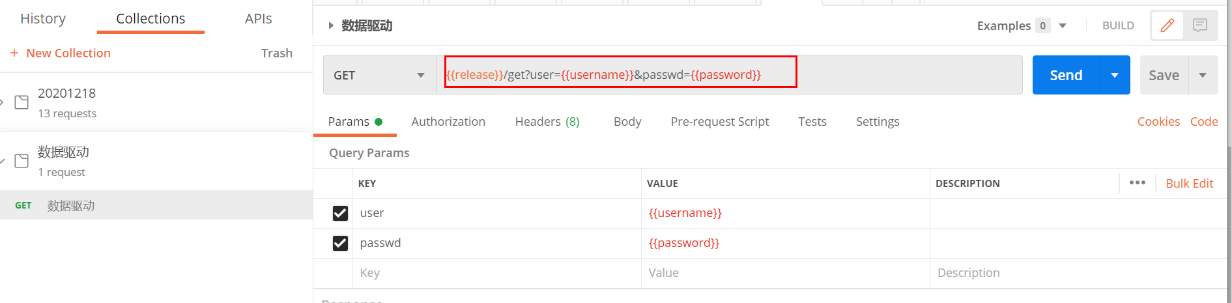Switch to the History tab

click(43, 19)
